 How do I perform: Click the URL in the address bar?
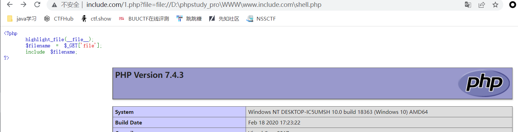[x=204, y=5]
